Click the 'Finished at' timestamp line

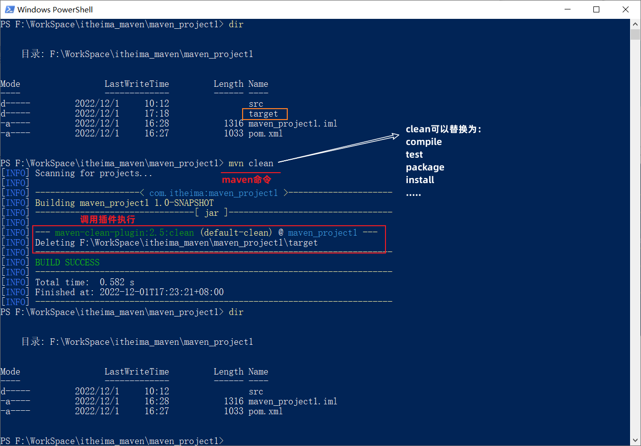(x=129, y=292)
